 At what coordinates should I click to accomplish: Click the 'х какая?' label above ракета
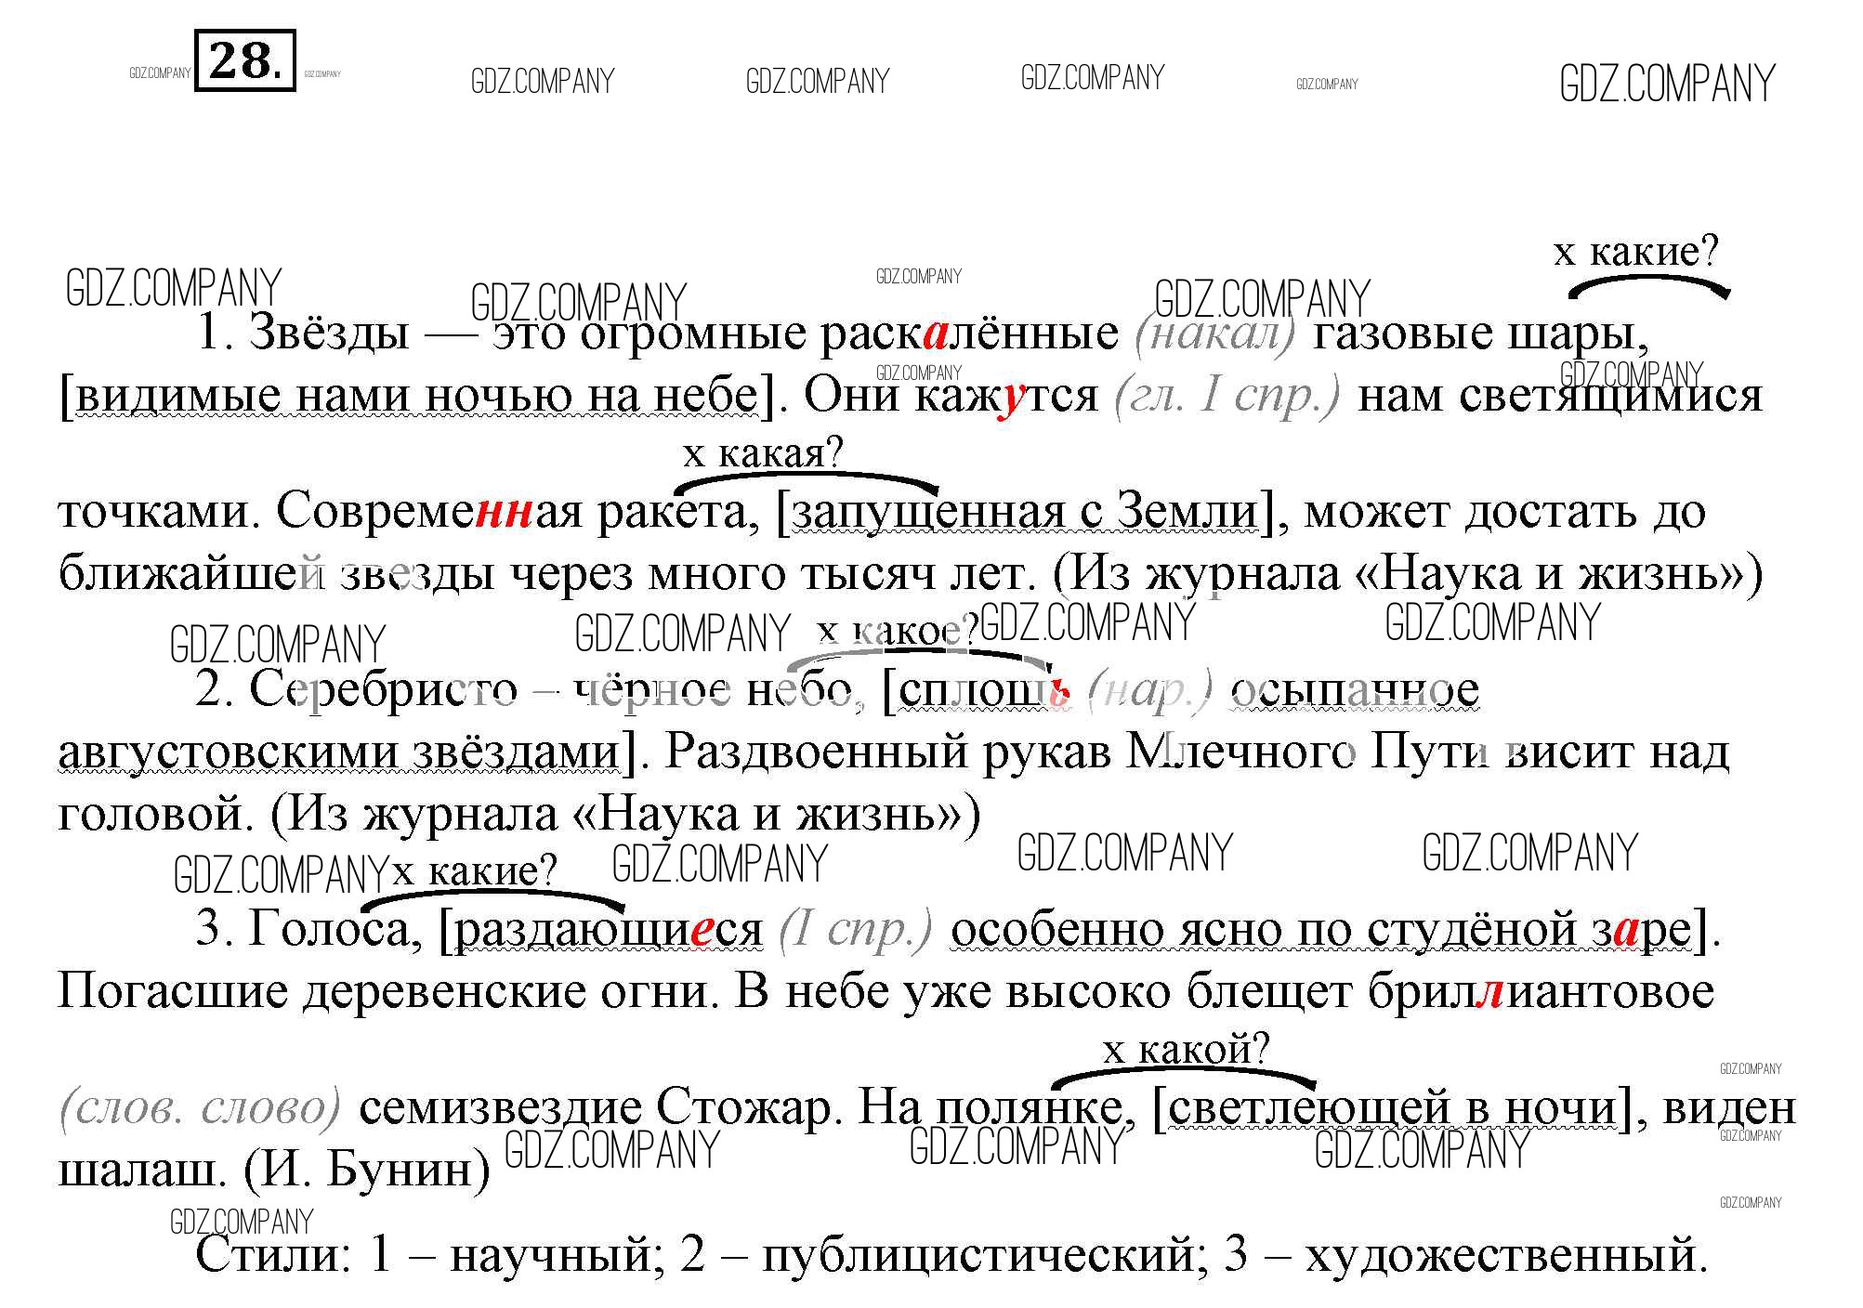763,454
